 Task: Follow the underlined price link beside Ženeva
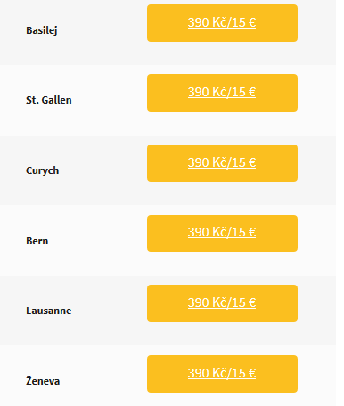(x=222, y=373)
